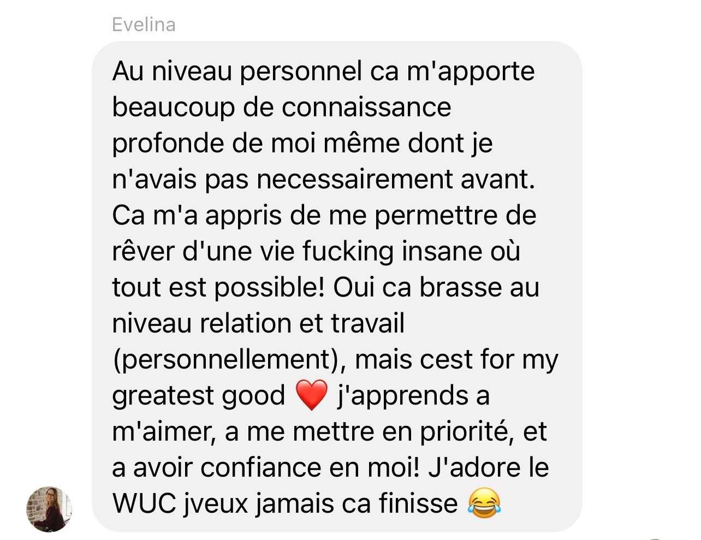
Task: Click the word WUC in the message
Action: coord(144,503)
